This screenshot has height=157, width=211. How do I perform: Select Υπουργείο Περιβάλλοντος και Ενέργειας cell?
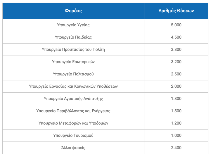click(x=73, y=111)
